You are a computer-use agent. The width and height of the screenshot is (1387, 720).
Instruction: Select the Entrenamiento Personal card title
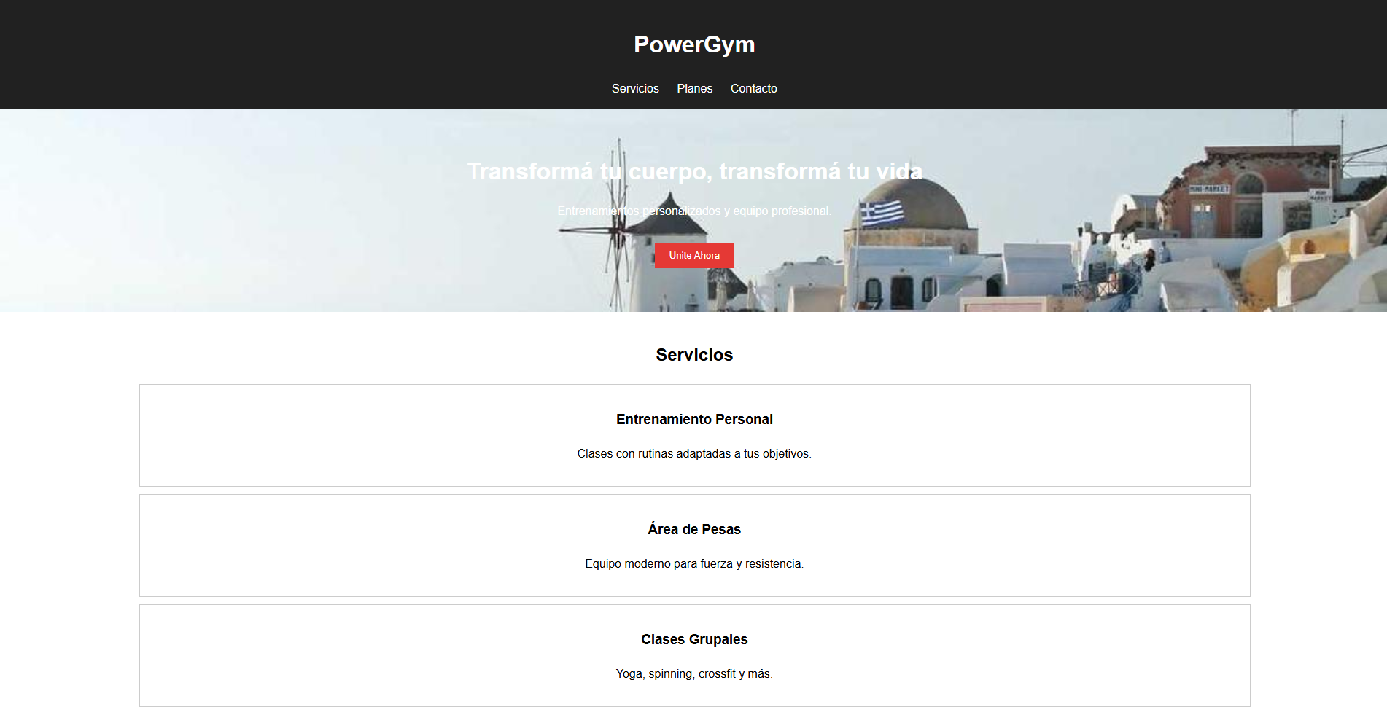[x=693, y=419]
